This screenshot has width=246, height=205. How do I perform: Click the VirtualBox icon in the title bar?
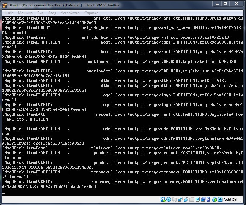tap(5, 5)
